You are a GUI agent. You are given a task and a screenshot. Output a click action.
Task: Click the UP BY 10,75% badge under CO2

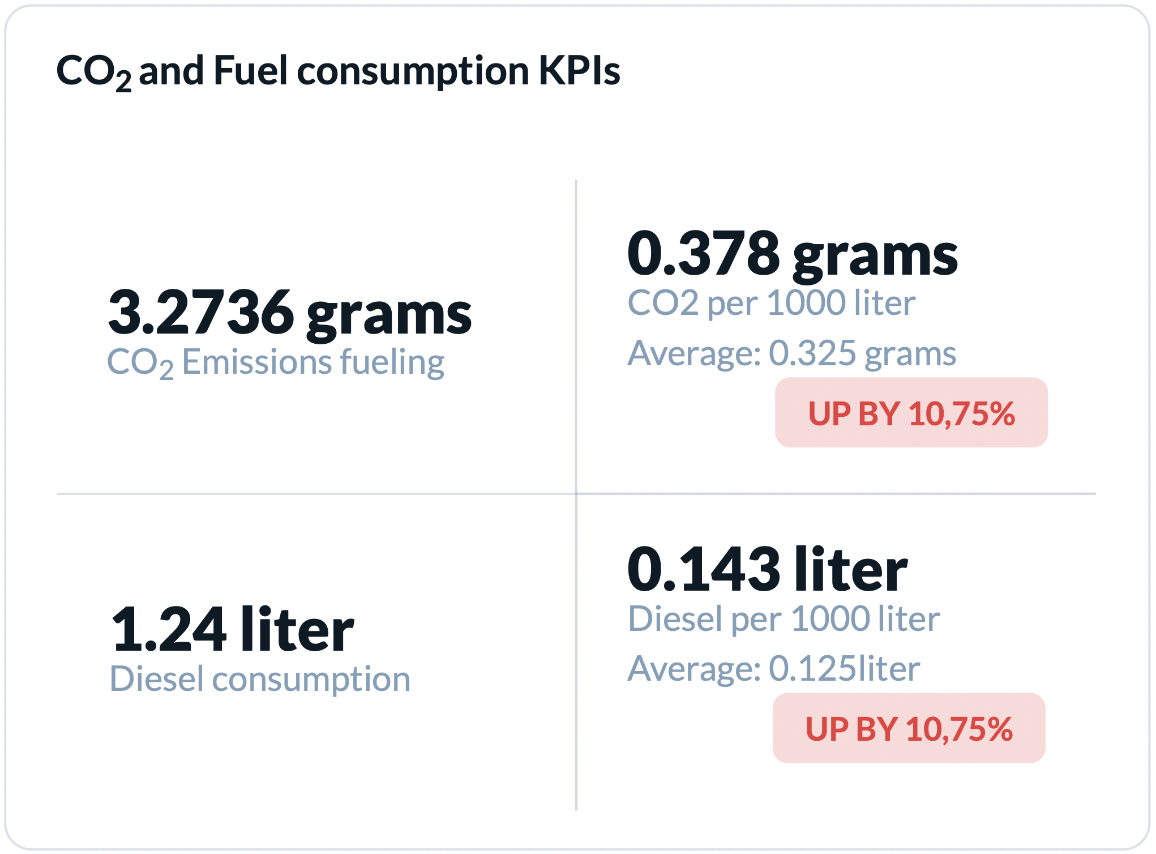point(911,413)
